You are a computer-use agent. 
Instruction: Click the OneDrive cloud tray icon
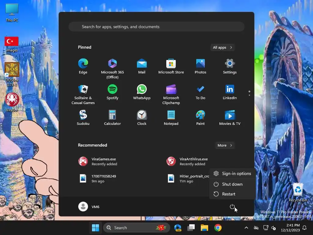coord(256,228)
